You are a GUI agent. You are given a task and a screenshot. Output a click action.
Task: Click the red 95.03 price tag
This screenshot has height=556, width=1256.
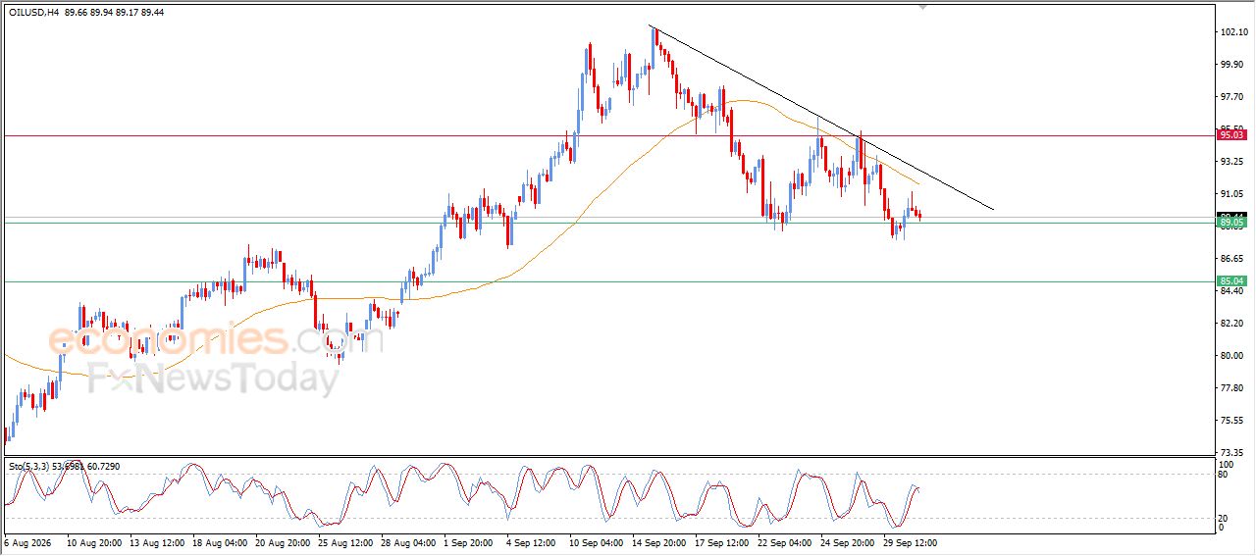pyautogui.click(x=1230, y=135)
